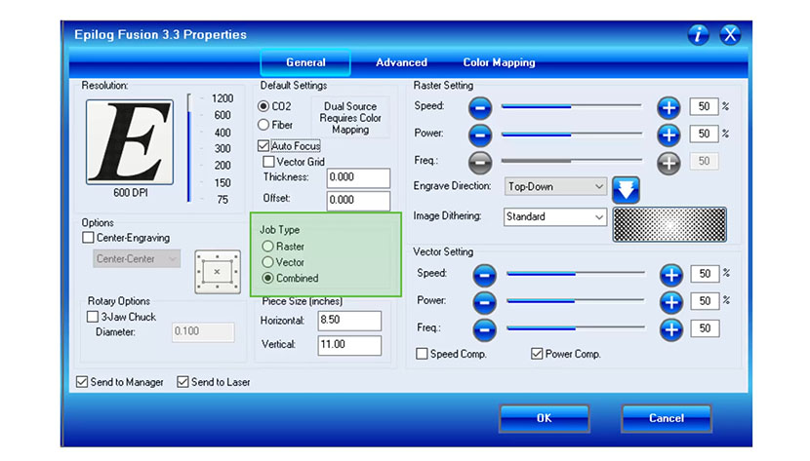
Task: Expand the Image Dithering dropdown
Action: pyautogui.click(x=556, y=216)
